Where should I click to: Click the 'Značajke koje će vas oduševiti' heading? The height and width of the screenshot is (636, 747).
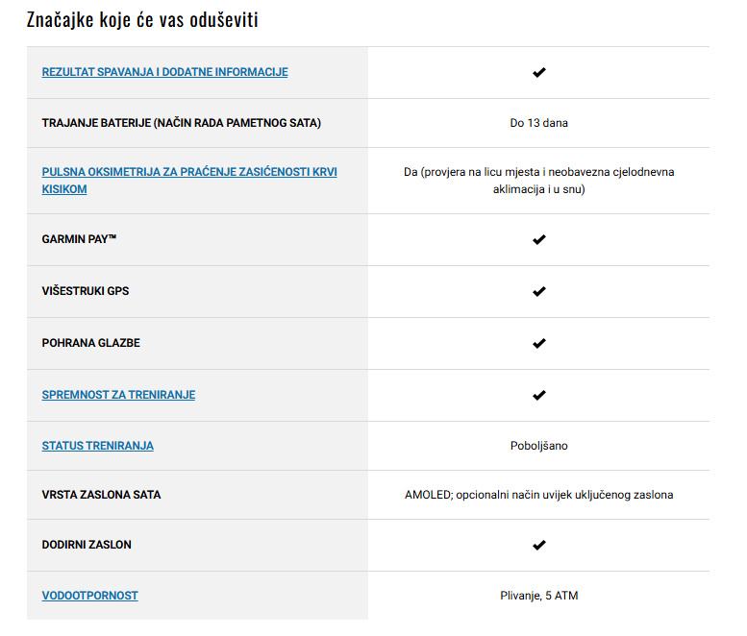(x=142, y=19)
